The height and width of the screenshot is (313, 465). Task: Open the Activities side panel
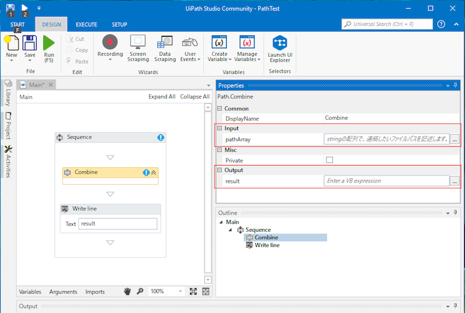pyautogui.click(x=8, y=161)
